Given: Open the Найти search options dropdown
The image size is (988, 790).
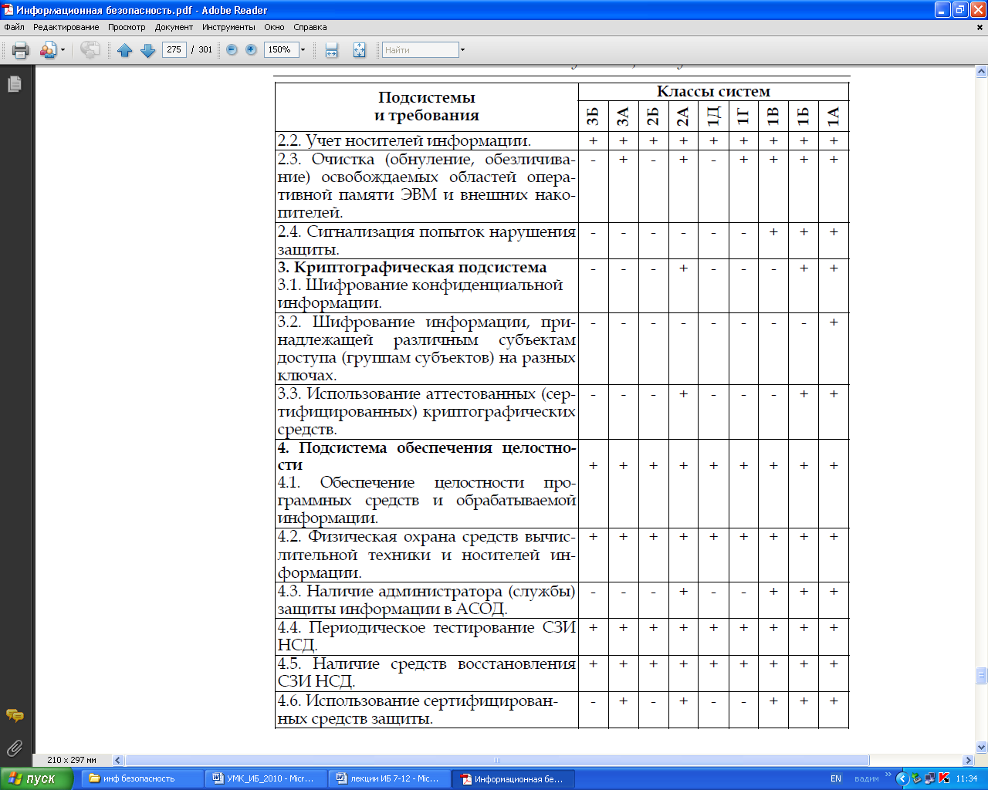Looking at the screenshot, I should click(x=462, y=50).
